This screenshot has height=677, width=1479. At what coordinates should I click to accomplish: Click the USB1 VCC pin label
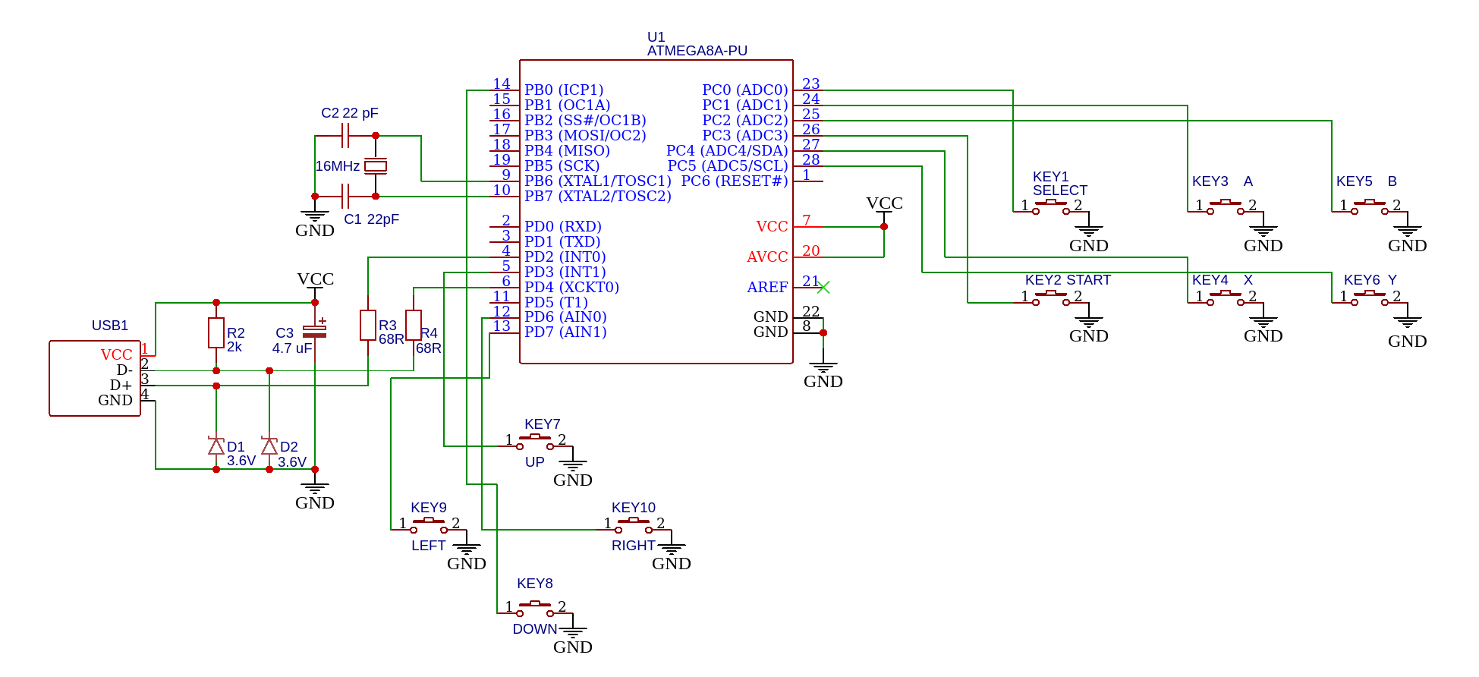(x=117, y=355)
